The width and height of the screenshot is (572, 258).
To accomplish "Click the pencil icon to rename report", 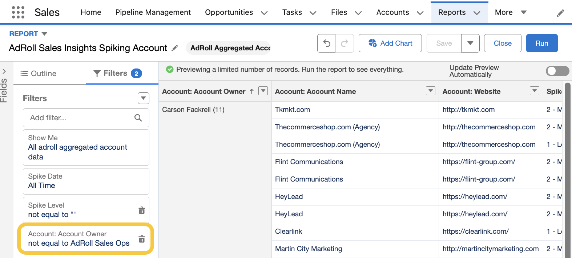I will 175,48.
